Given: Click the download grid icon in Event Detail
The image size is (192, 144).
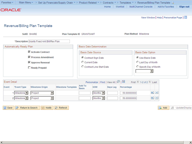Looking at the screenshot, I should (x=123, y=82).
